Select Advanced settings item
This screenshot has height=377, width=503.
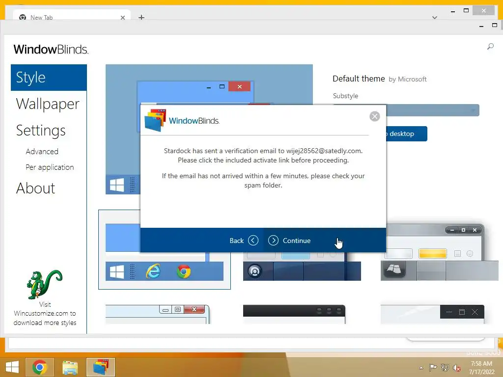click(x=42, y=151)
